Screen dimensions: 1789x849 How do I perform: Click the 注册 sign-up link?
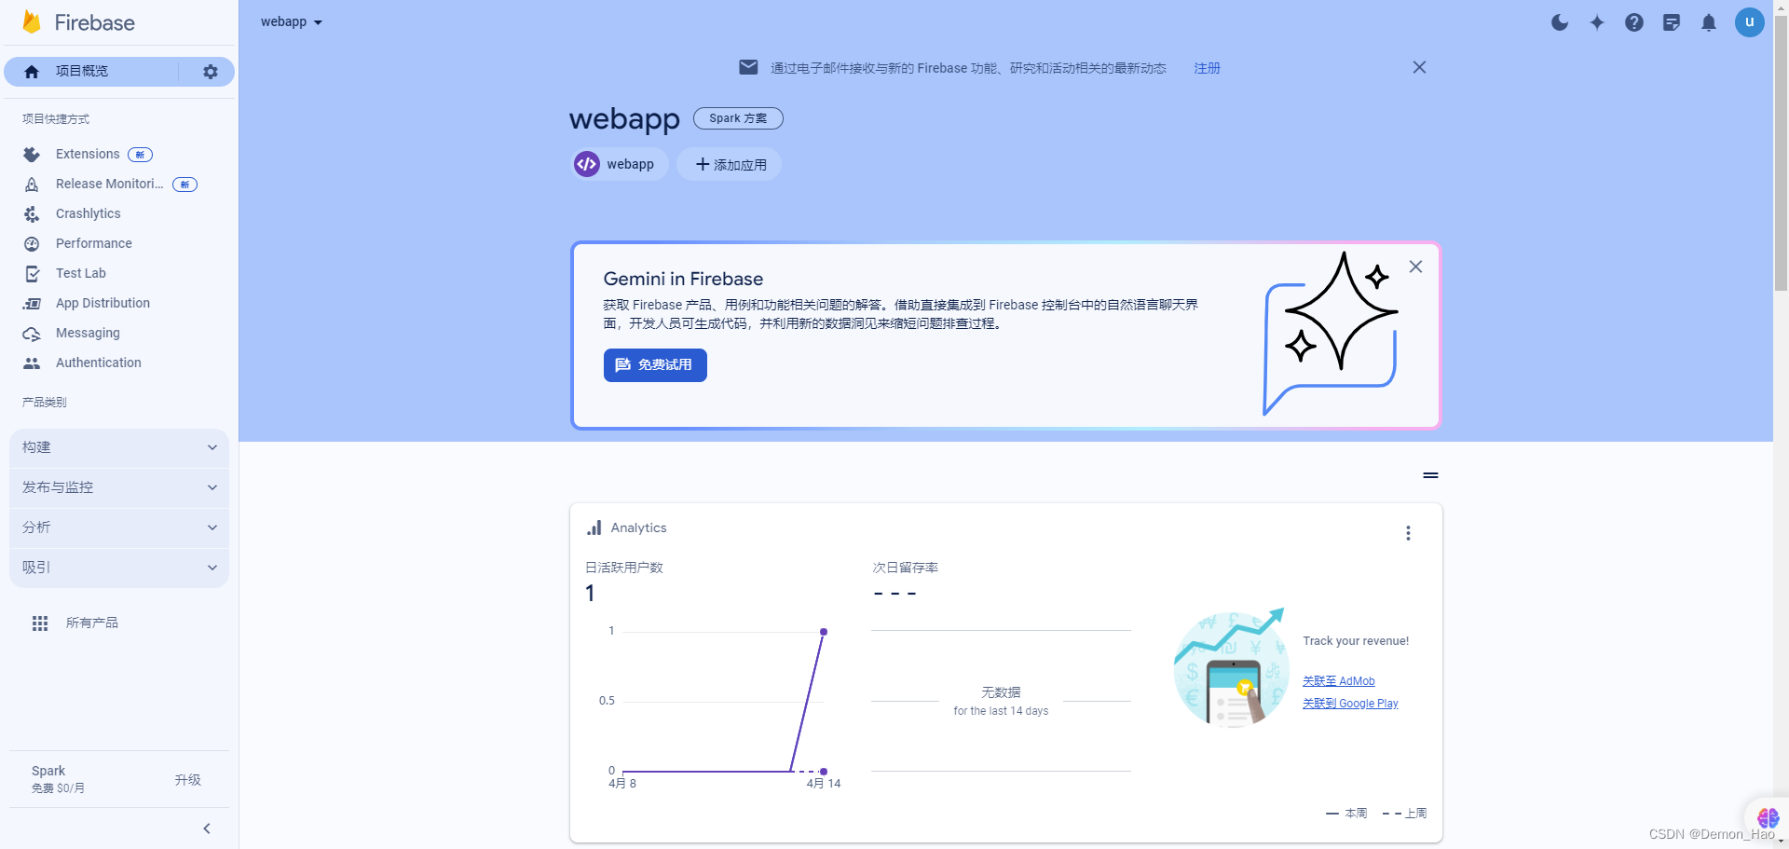[x=1208, y=68]
